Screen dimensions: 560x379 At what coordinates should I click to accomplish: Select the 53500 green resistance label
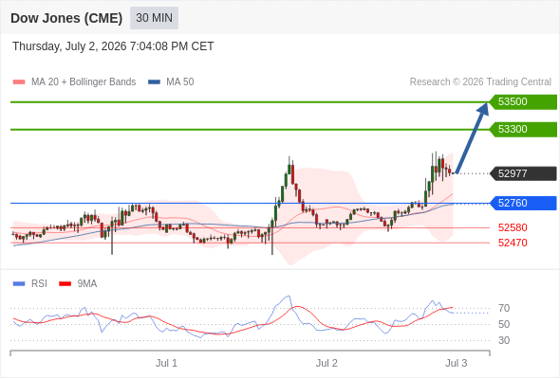coord(523,102)
